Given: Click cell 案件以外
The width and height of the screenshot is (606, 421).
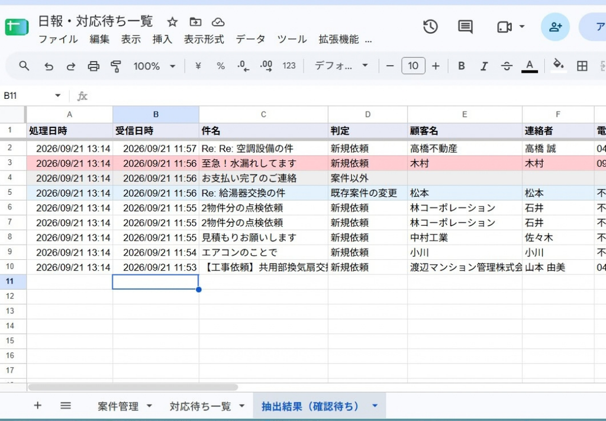Looking at the screenshot, I should (x=368, y=178).
